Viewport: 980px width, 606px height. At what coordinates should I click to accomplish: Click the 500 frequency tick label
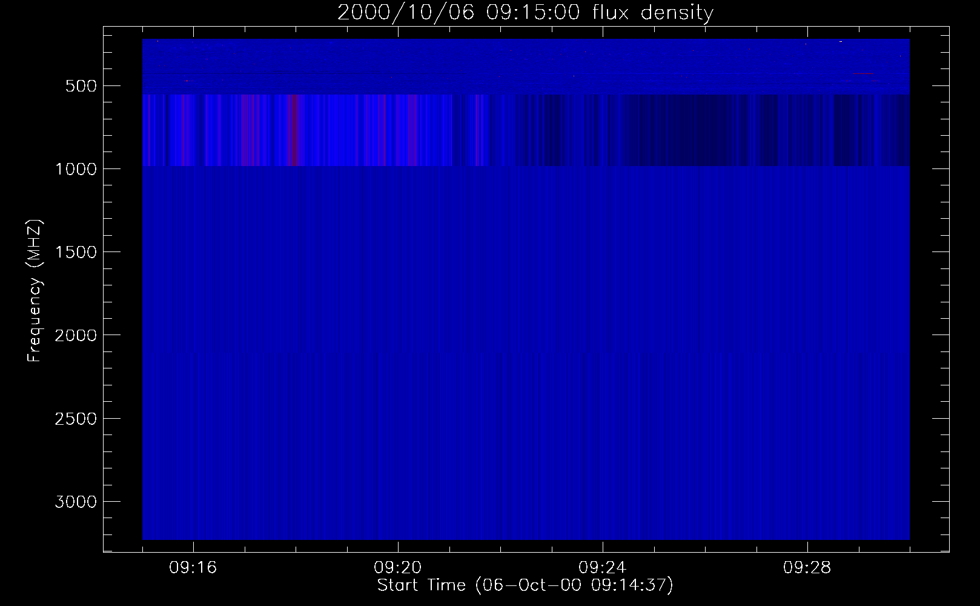(x=81, y=86)
